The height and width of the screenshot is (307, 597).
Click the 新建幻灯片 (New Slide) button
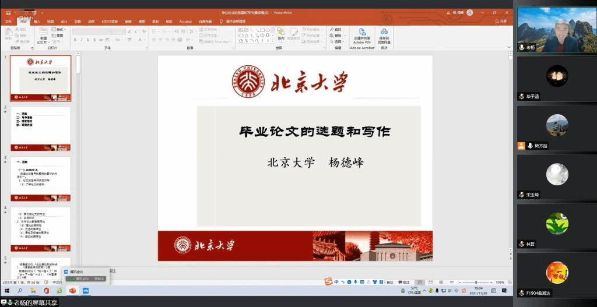pyautogui.click(x=43, y=36)
